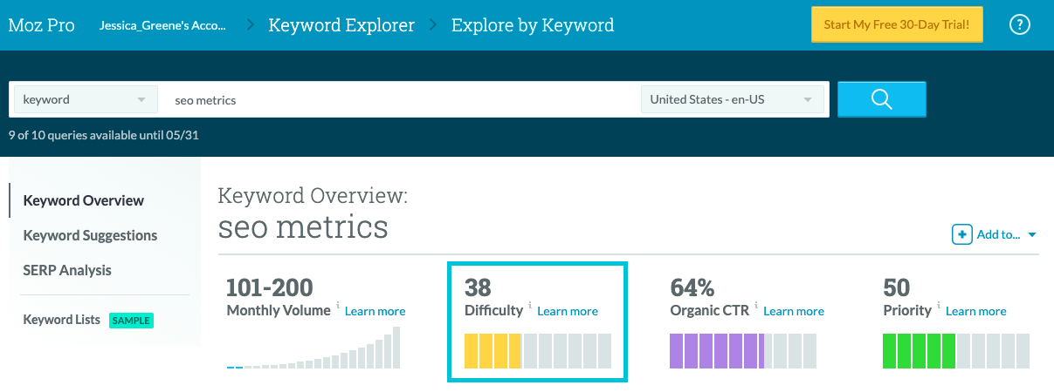Screen dimensions: 1054x392
Task: Click the Monthly Volume trend chart
Action: (313, 348)
